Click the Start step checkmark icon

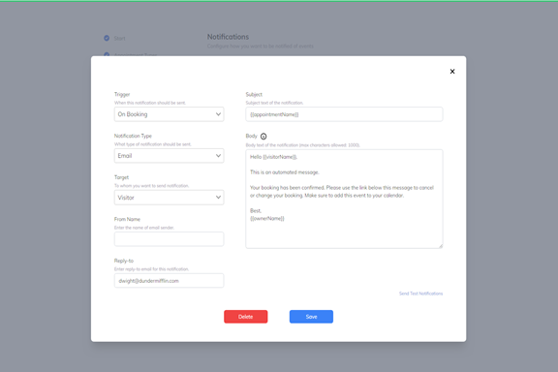click(x=107, y=38)
